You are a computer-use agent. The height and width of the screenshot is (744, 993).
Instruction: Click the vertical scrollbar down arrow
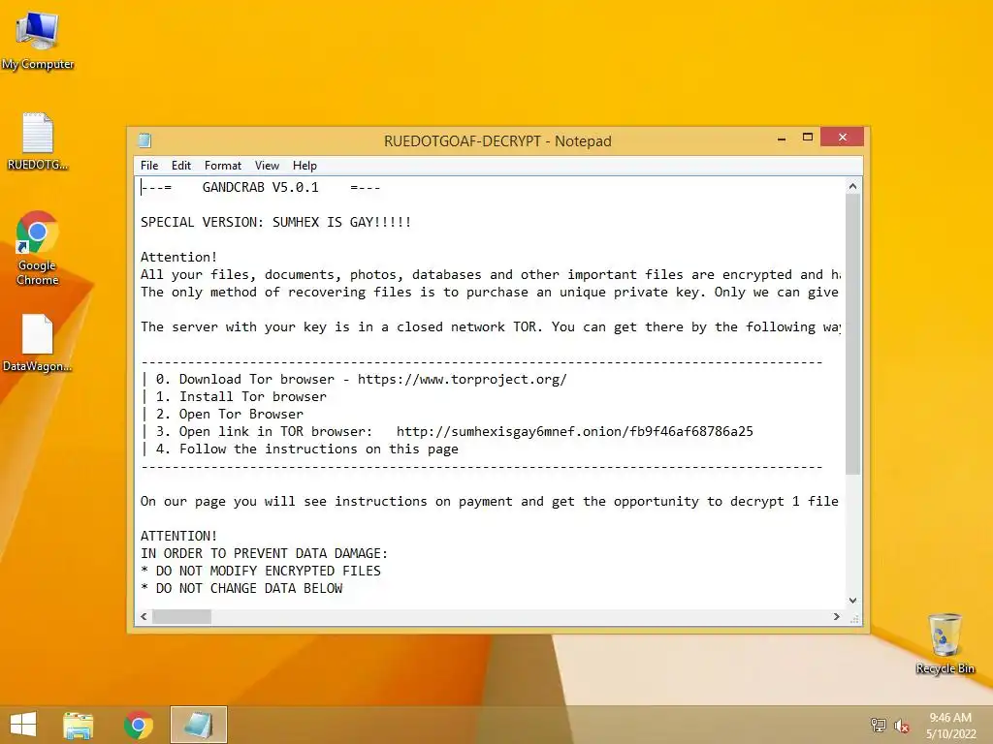(x=852, y=601)
